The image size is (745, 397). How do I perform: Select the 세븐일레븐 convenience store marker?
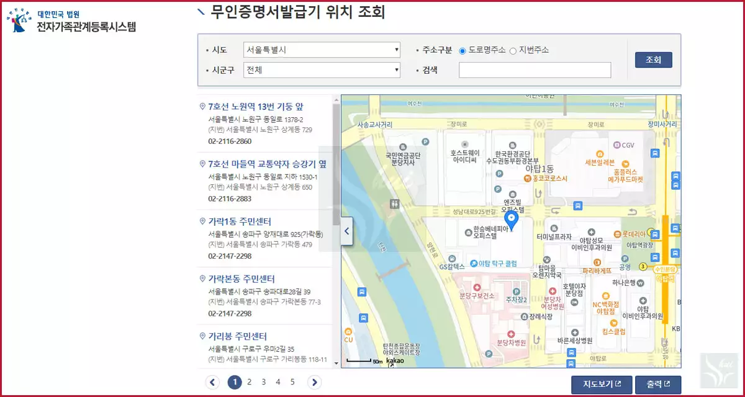click(x=600, y=154)
